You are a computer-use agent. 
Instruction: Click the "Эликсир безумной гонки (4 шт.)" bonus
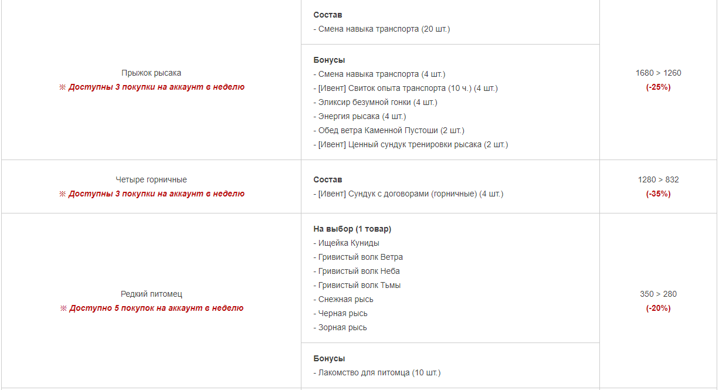[x=378, y=103]
